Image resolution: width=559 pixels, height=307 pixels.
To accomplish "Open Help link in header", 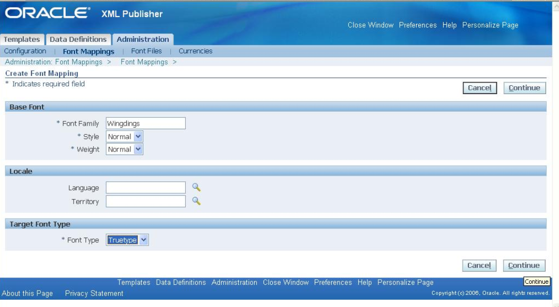I will pos(450,25).
